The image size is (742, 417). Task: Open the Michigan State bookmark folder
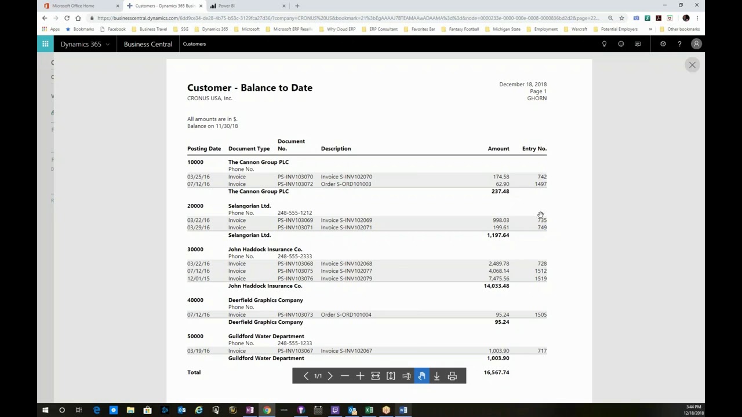pyautogui.click(x=503, y=29)
